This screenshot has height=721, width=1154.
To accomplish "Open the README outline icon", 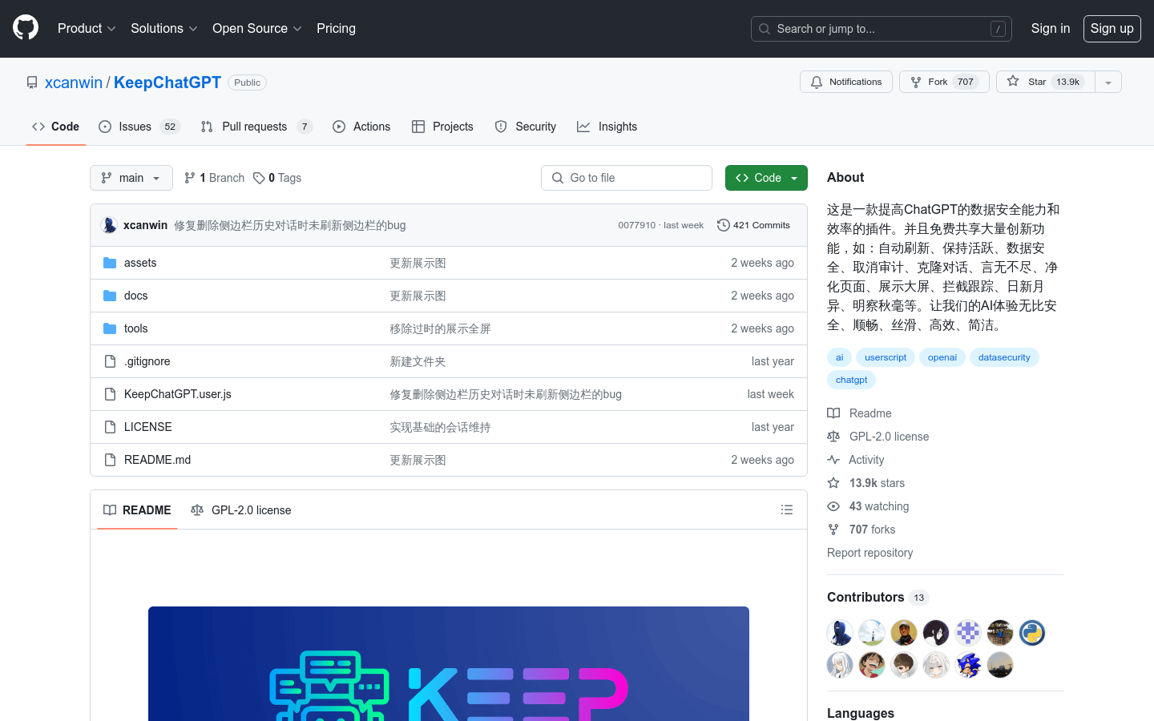I will (x=787, y=510).
